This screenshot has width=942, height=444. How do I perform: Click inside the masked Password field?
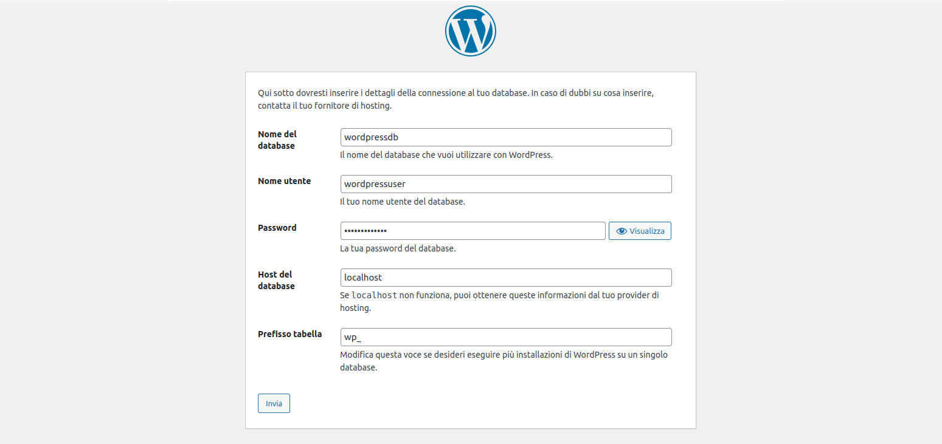tap(473, 231)
